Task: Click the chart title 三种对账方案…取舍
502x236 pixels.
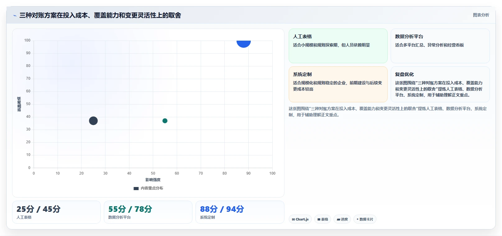Action: click(x=100, y=15)
